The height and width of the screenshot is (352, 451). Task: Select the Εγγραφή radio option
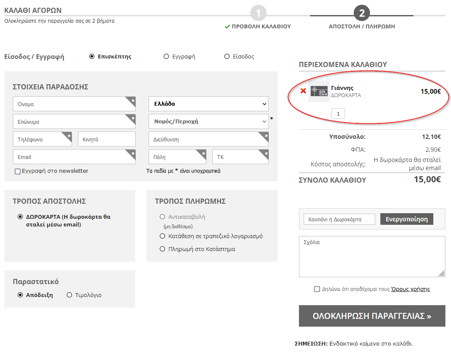coord(166,56)
